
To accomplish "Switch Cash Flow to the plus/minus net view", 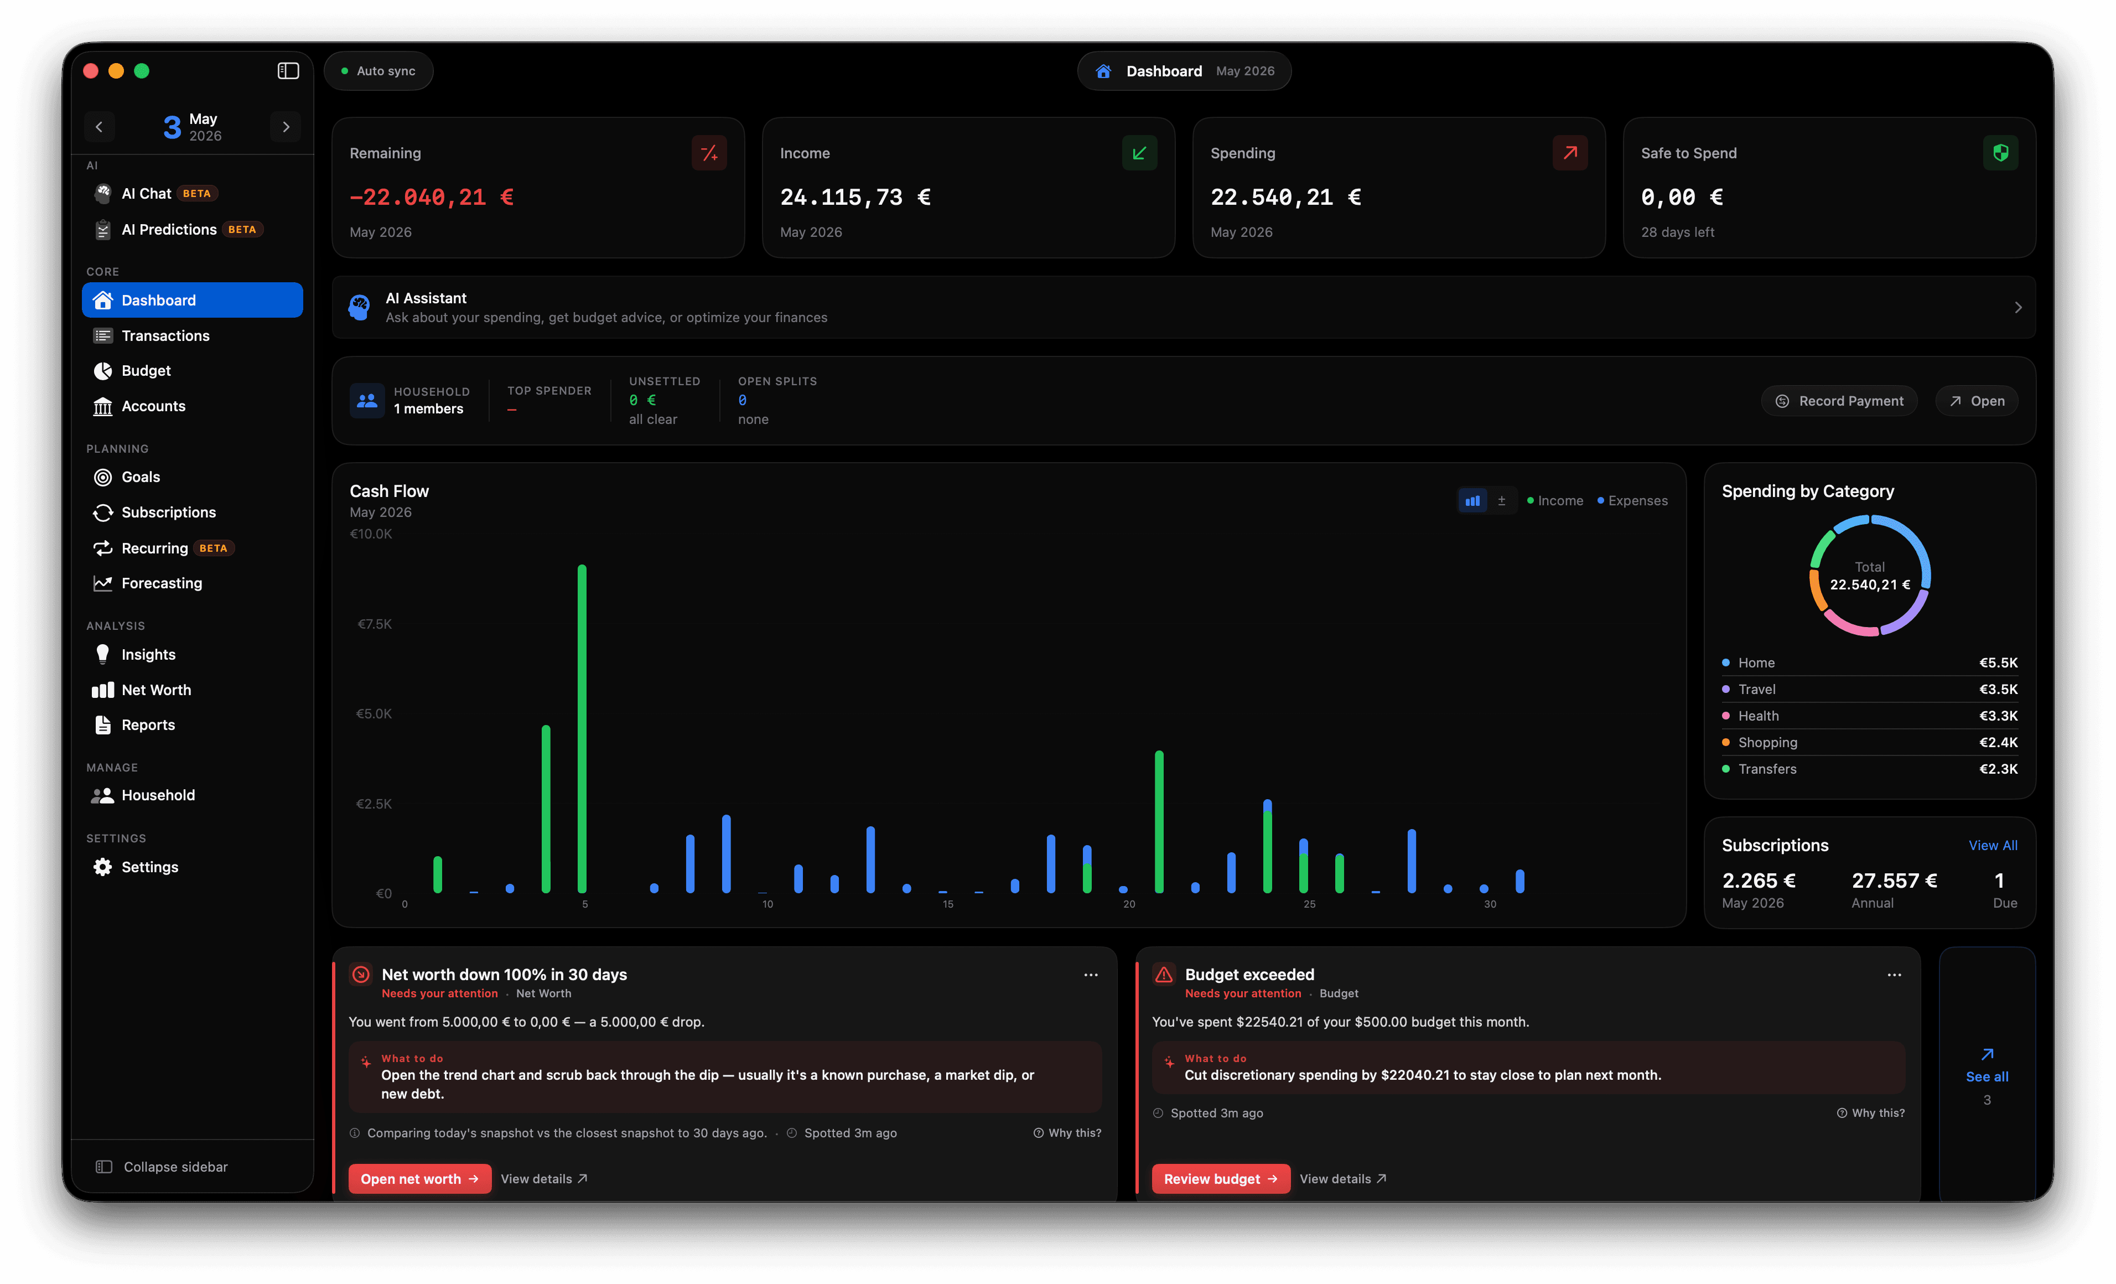I will [x=1502, y=501].
